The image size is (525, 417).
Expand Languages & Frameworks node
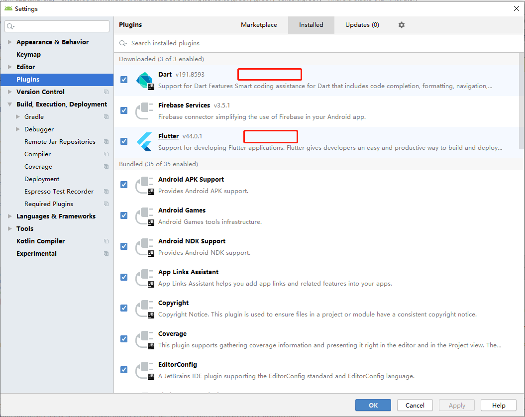pos(10,216)
